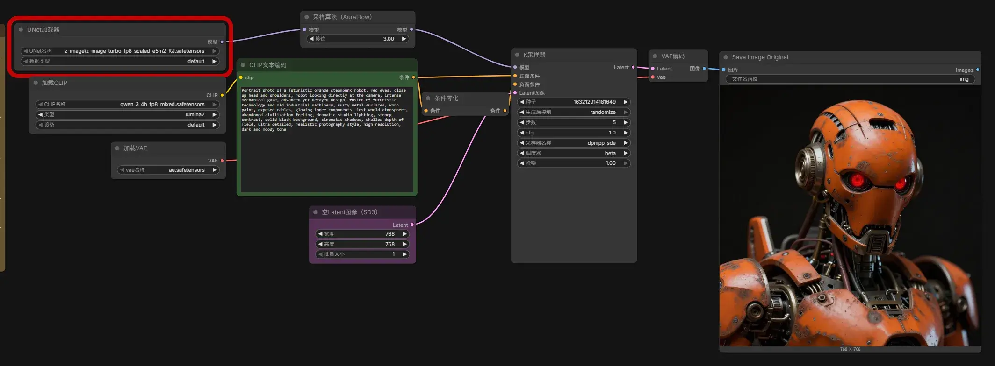
Task: Collapse the Save Image Original node via its dot
Action: (x=726, y=57)
